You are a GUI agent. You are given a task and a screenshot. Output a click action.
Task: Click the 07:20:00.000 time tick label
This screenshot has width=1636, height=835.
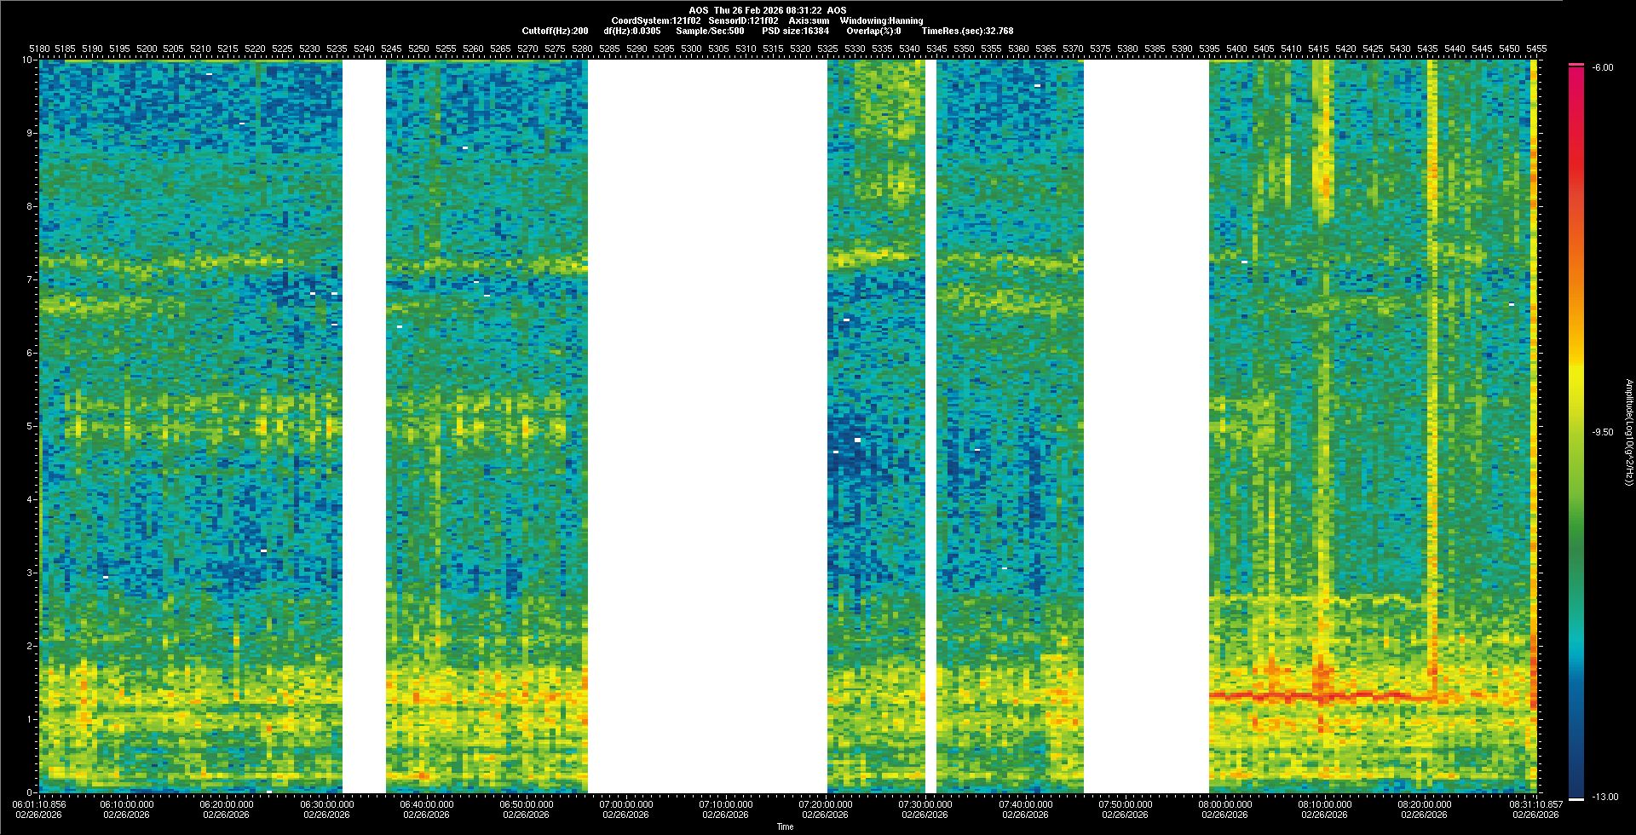tap(826, 803)
